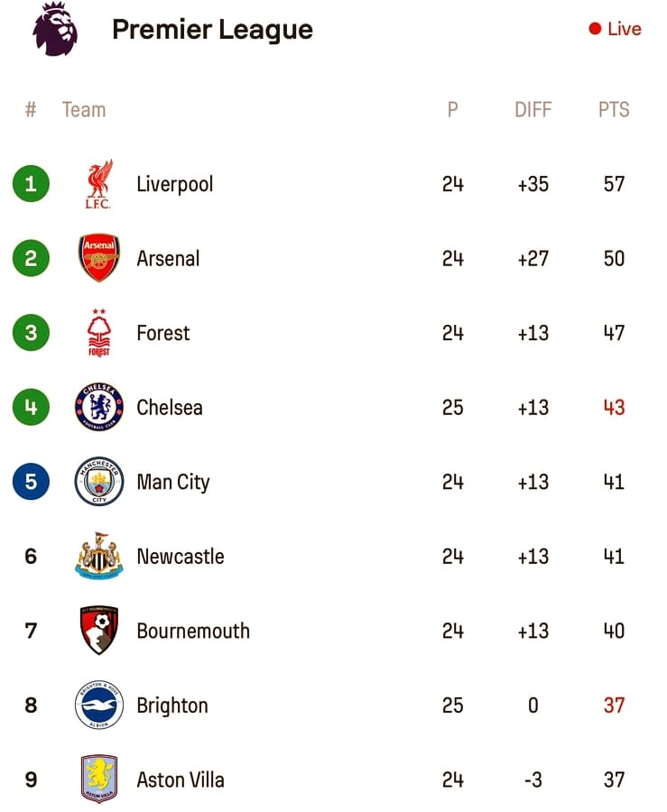Open the Premier League title
667x812 pixels.
click(212, 30)
